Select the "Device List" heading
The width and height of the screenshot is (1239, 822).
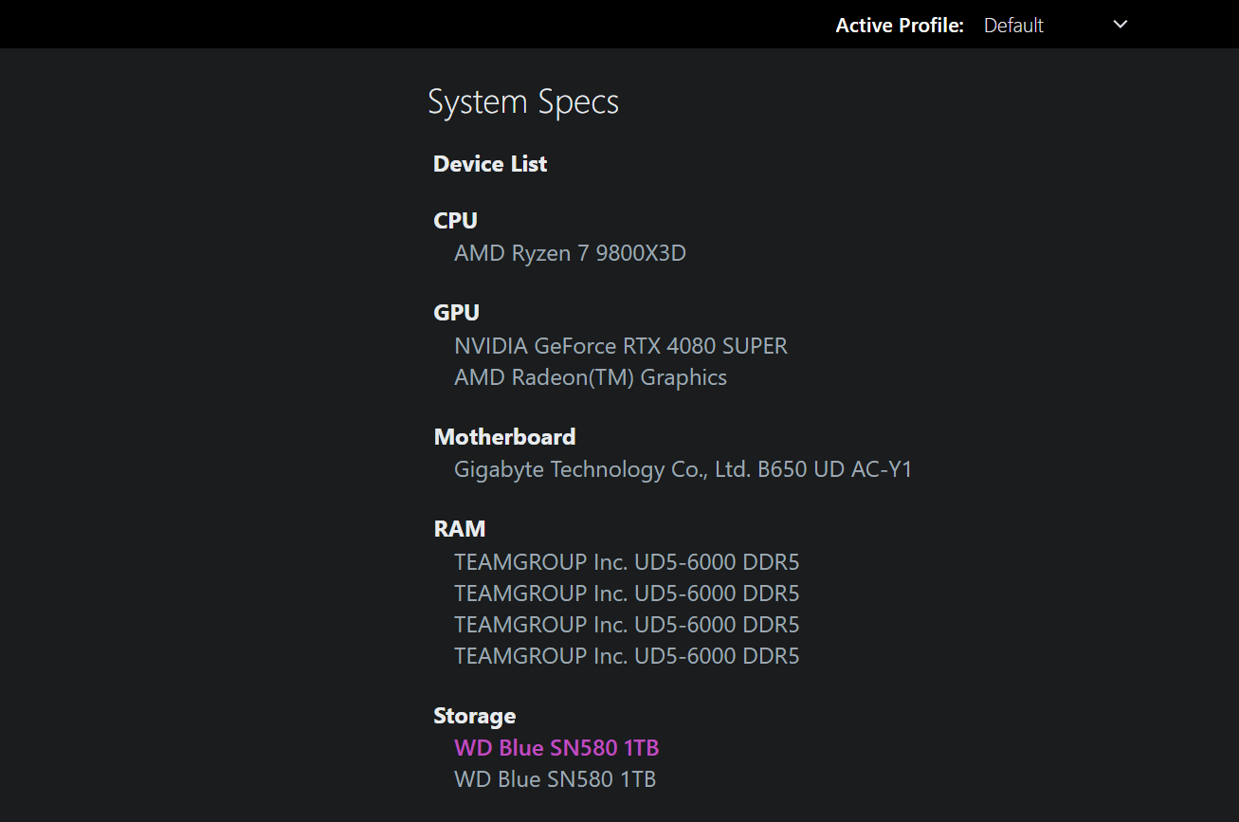coord(490,164)
